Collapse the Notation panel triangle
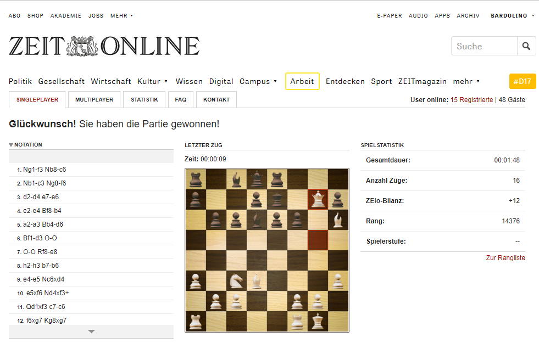The image size is (539, 343). tap(11, 145)
